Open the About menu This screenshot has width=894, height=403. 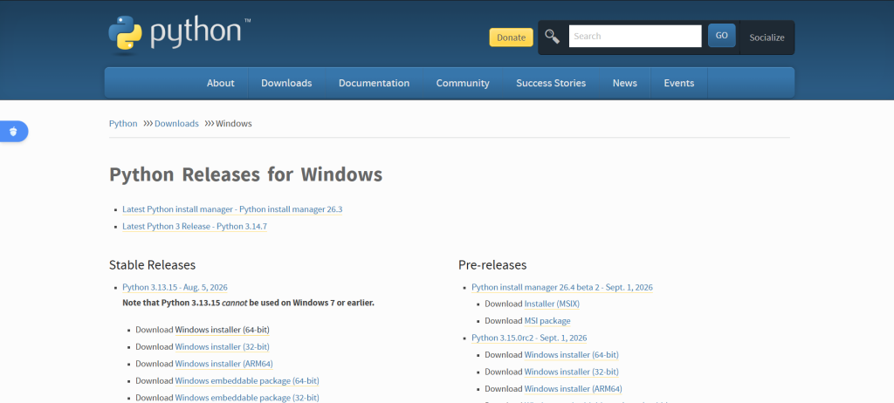220,83
